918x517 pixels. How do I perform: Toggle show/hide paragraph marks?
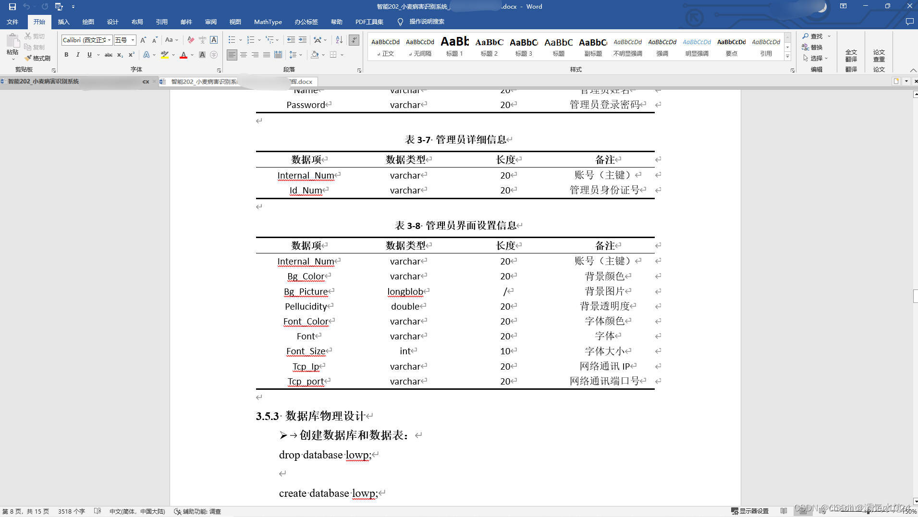coord(354,40)
